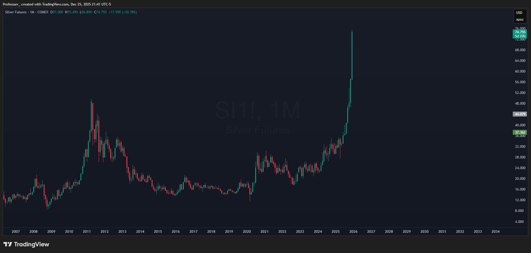Open the USD currency selector
The image size is (531, 253).
point(519,13)
